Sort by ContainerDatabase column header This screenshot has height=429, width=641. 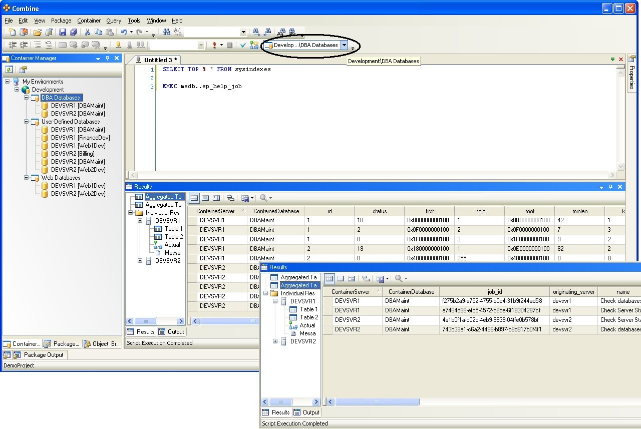click(275, 211)
